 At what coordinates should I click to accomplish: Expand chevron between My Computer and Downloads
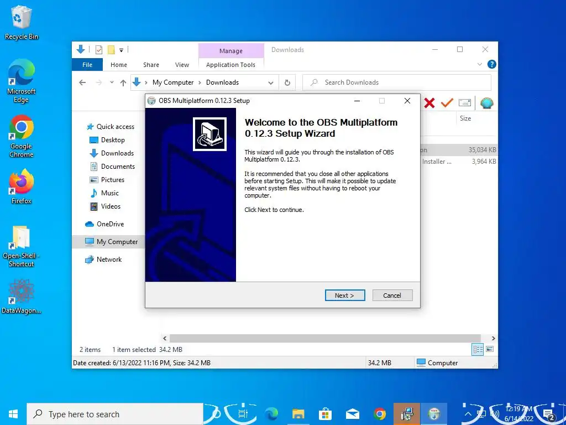pos(200,82)
